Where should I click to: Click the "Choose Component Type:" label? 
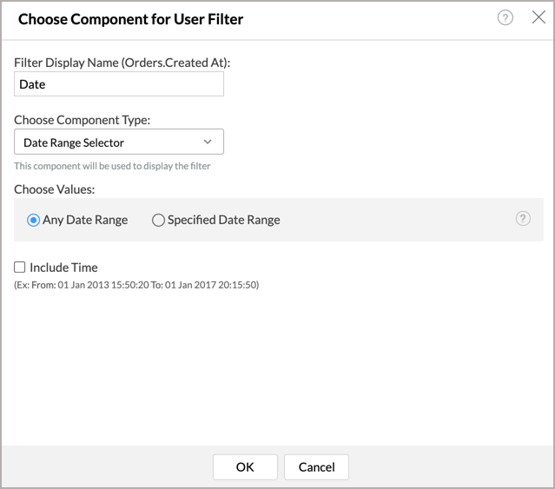click(82, 120)
